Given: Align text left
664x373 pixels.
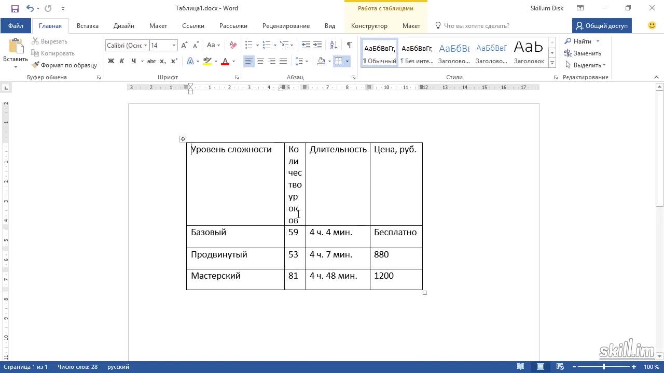Looking at the screenshot, I should click(249, 61).
